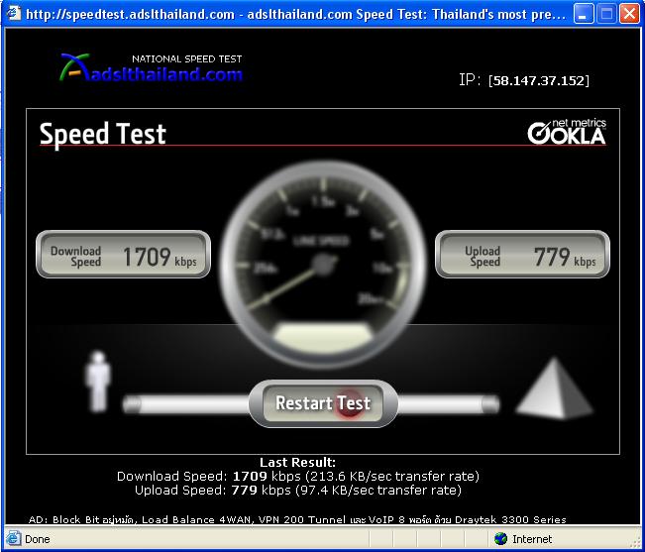Click the Upload Speed 779 kbps panel
645x552 pixels.
(x=522, y=255)
